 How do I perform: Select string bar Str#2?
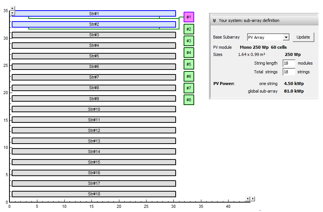click(x=94, y=24)
